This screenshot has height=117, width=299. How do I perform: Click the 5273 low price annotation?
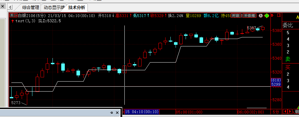(x=16, y=103)
